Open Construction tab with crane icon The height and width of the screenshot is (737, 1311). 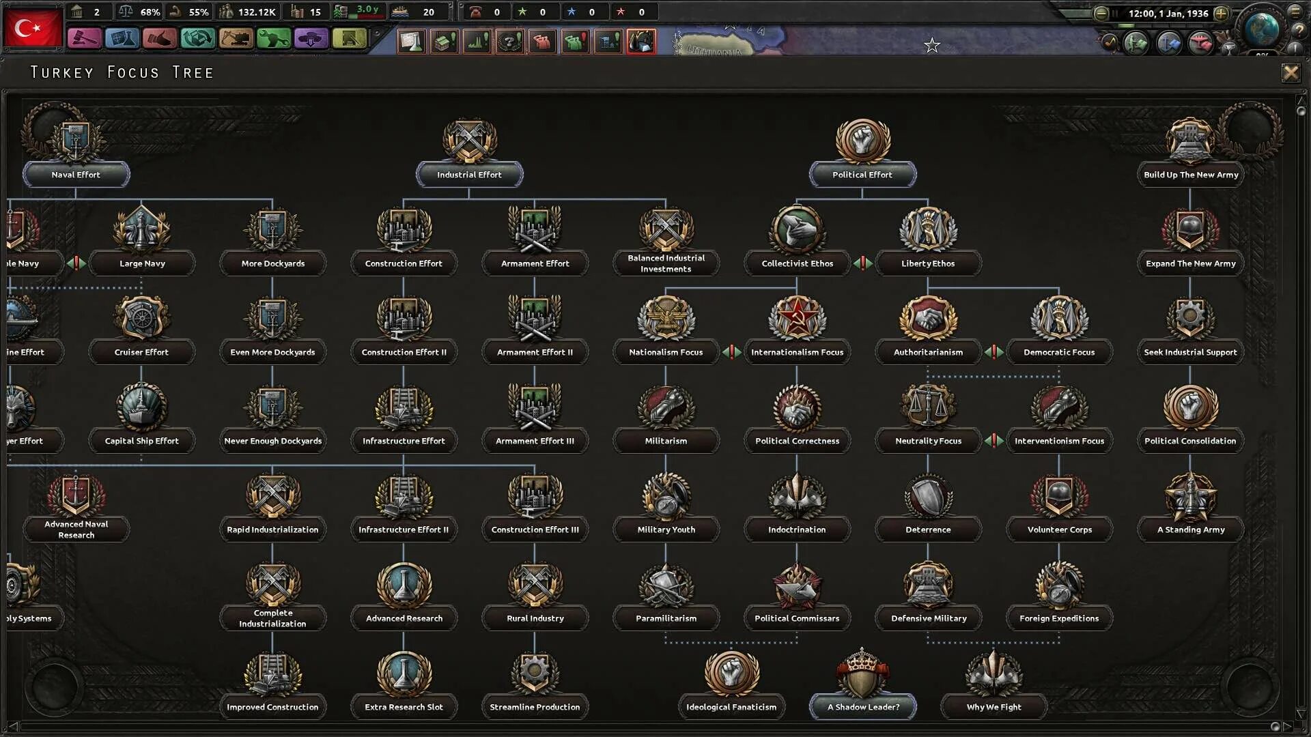pyautogui.click(x=236, y=39)
